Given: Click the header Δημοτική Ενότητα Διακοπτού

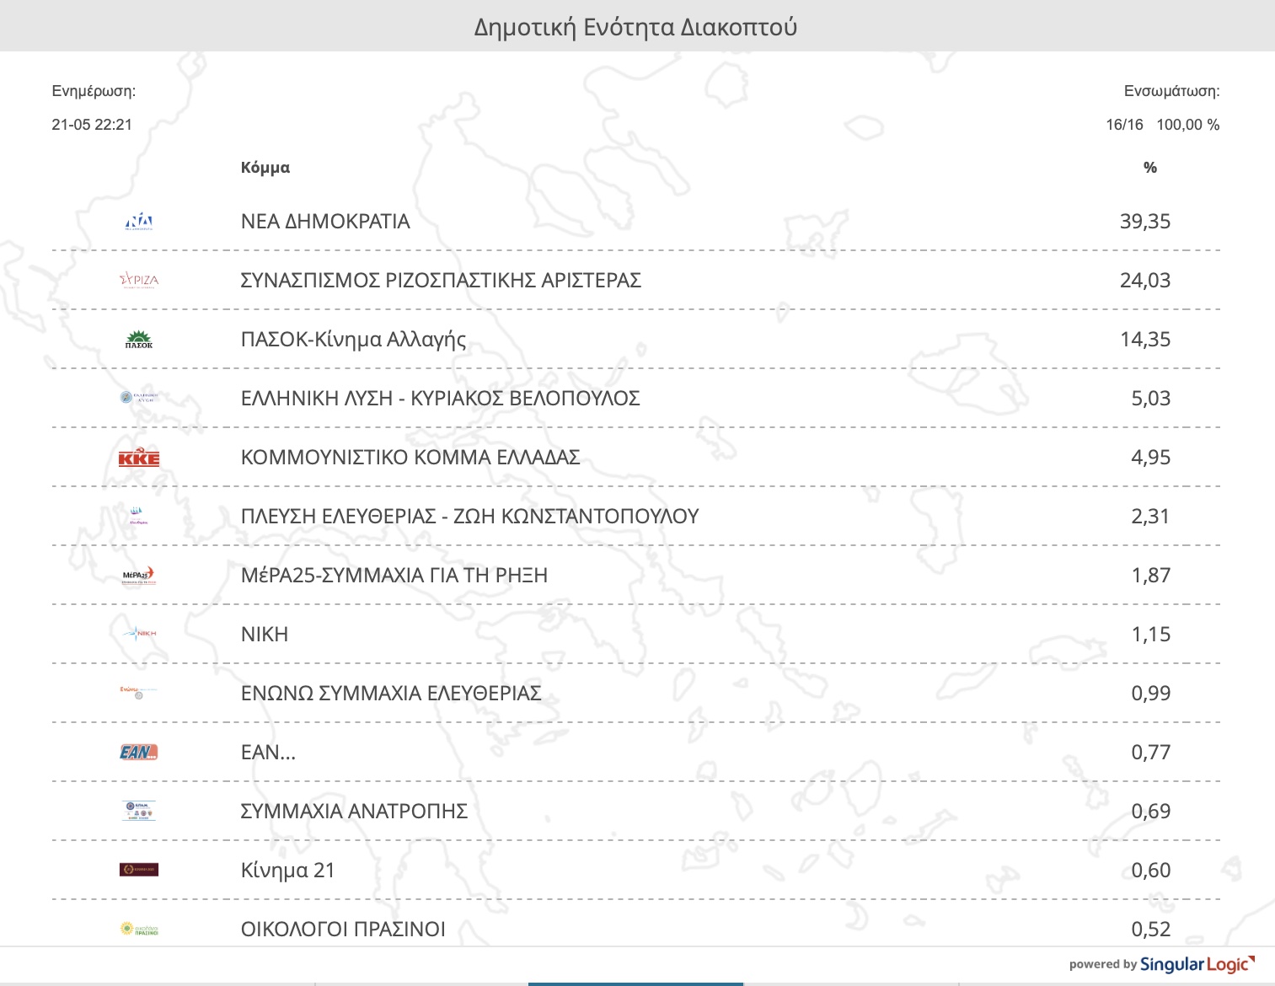Looking at the screenshot, I should point(636,27).
